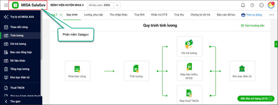
Task: Collapse the sidebar with Thu gọn
Action: coord(15,101)
